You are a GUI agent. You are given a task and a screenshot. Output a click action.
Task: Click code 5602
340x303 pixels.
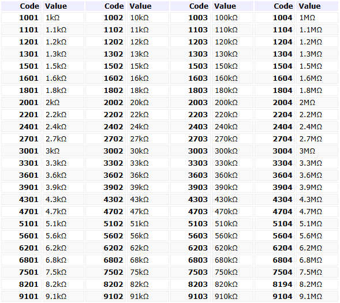tap(106, 236)
